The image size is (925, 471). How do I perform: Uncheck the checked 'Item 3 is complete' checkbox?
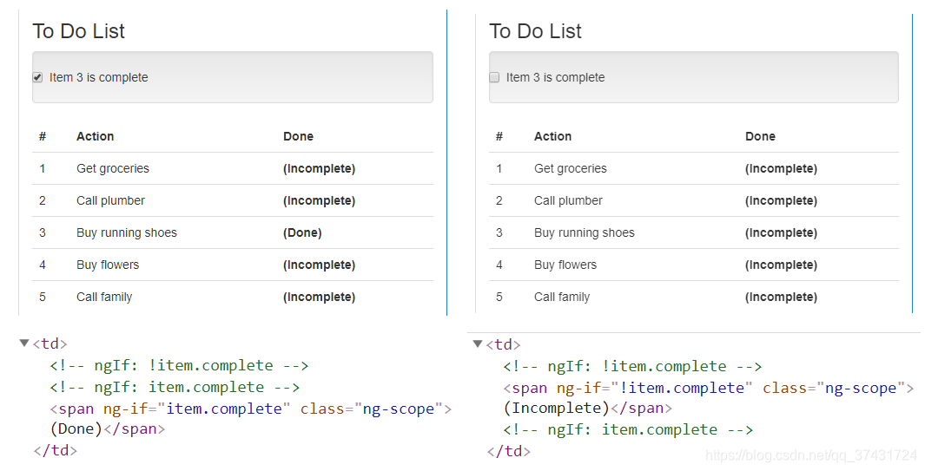[37, 77]
